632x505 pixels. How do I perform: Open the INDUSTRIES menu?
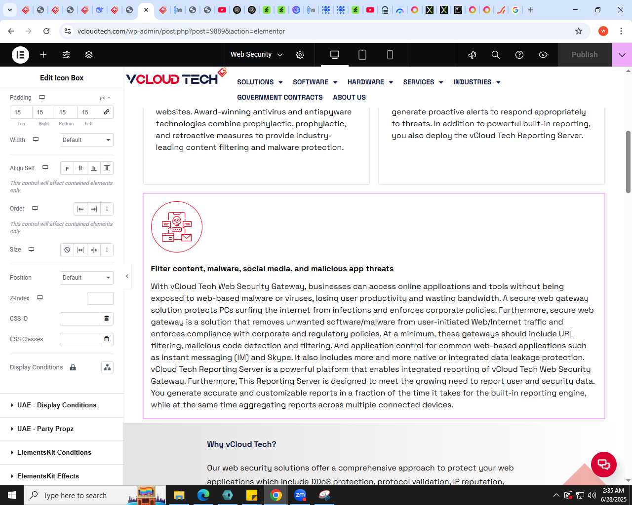(477, 82)
